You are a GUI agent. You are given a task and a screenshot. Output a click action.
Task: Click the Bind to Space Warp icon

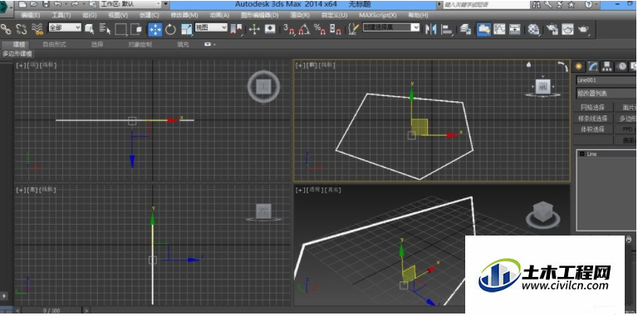coord(37,29)
